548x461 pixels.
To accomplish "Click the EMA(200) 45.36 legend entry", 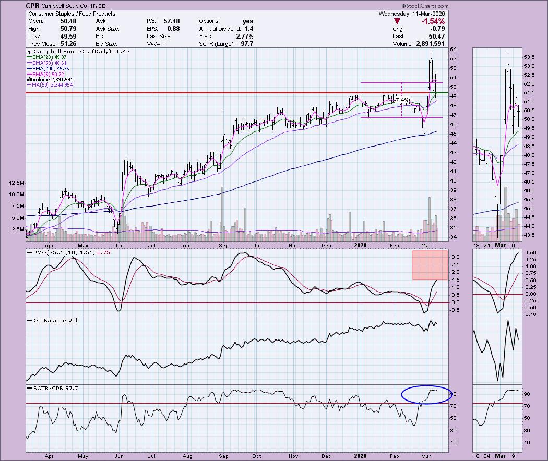I will (x=48, y=69).
